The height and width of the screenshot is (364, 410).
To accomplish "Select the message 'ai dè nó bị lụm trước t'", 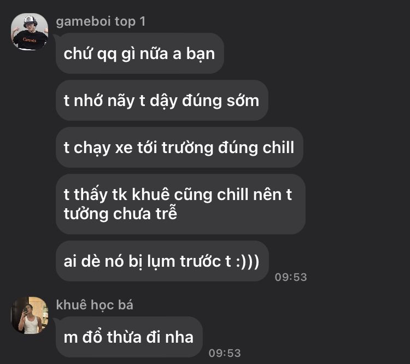I will pyautogui.click(x=162, y=261).
